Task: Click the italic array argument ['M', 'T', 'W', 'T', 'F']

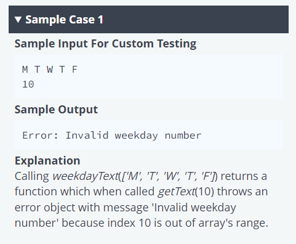Action: coord(168,176)
